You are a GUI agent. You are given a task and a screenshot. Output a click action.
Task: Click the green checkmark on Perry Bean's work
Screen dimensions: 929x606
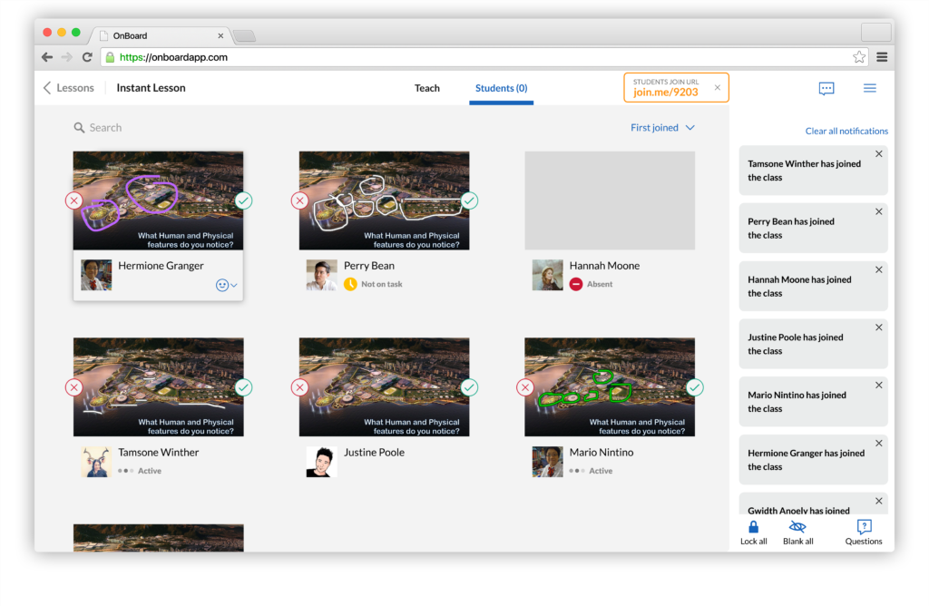(x=469, y=200)
